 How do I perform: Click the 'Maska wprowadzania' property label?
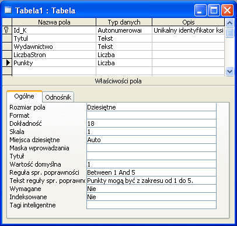click(x=39, y=148)
